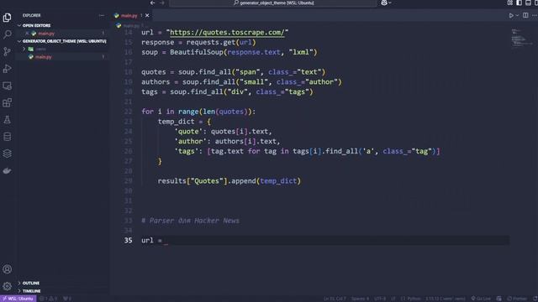Toggle the Panel layout button
Viewport: 538px width, 302px height.
tap(528, 3)
